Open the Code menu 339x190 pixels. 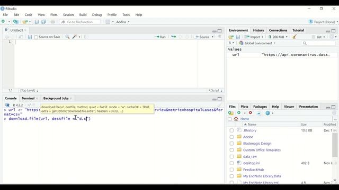[28, 15]
